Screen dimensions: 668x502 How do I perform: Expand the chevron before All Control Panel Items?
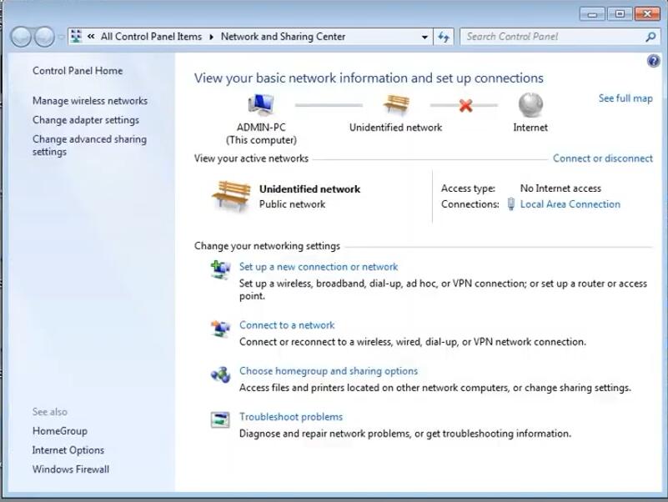click(x=91, y=37)
